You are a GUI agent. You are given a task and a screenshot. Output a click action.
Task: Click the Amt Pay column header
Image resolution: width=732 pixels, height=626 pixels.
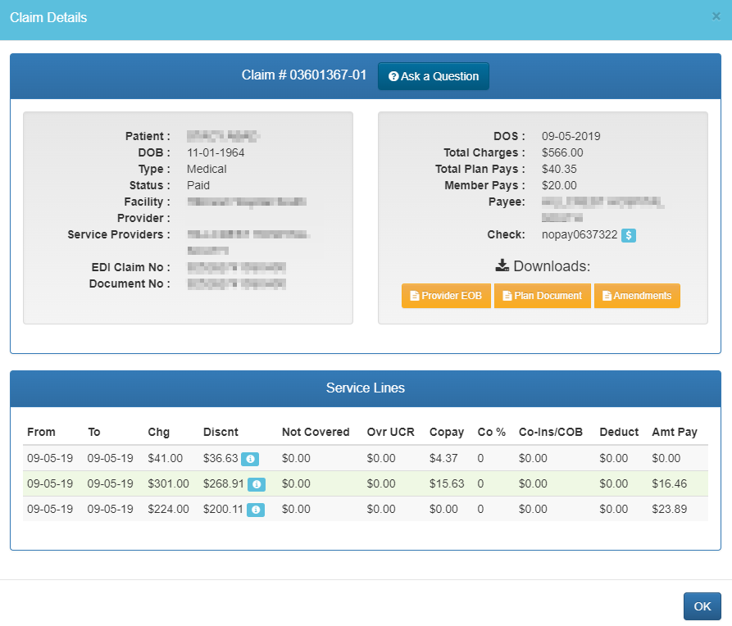pyautogui.click(x=674, y=433)
